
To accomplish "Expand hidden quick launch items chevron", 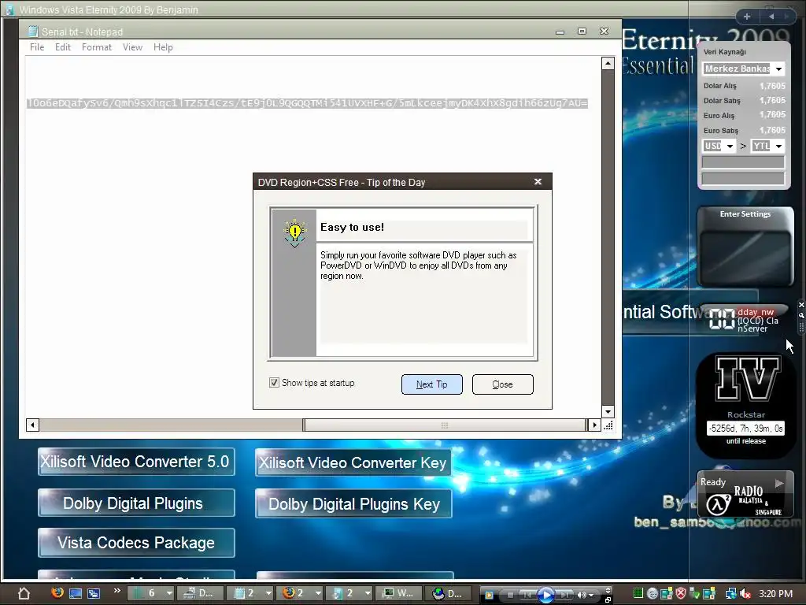I will [x=117, y=591].
